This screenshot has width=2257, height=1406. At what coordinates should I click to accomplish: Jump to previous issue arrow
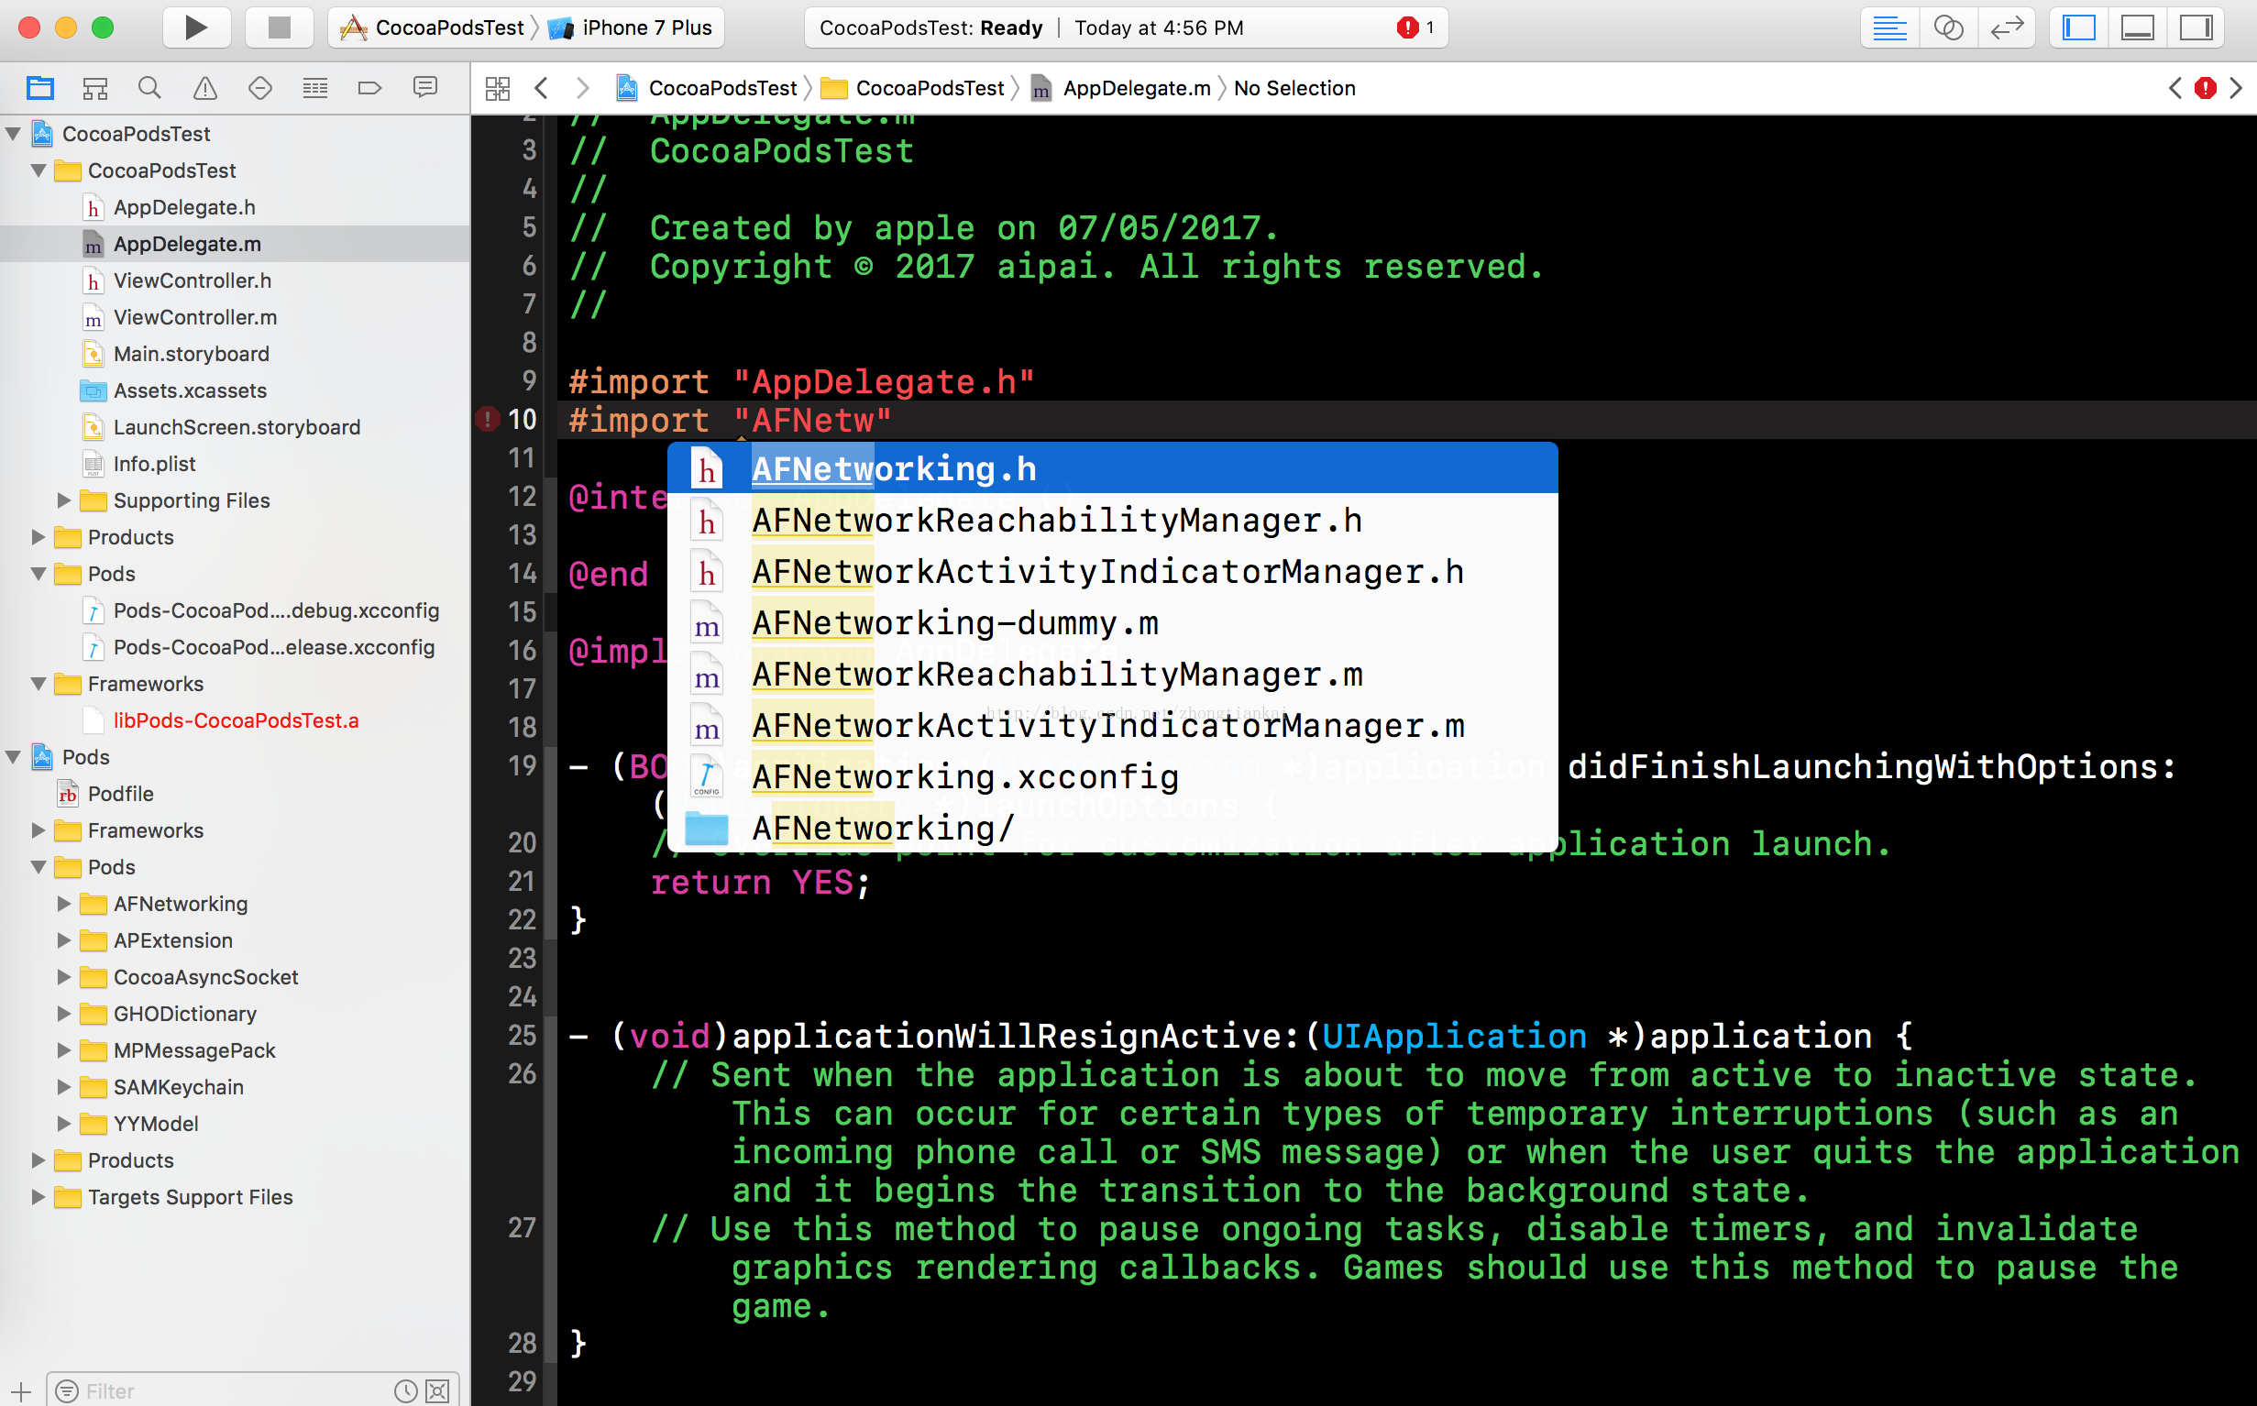pyautogui.click(x=2175, y=88)
